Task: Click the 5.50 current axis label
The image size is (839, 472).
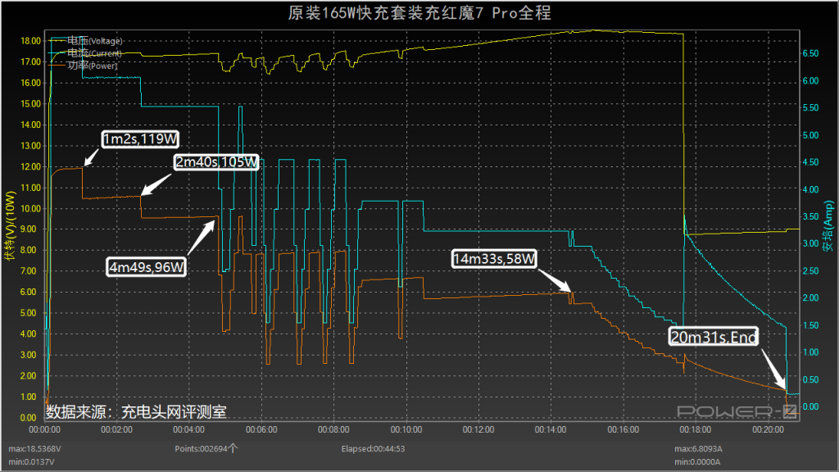Action: (810, 107)
